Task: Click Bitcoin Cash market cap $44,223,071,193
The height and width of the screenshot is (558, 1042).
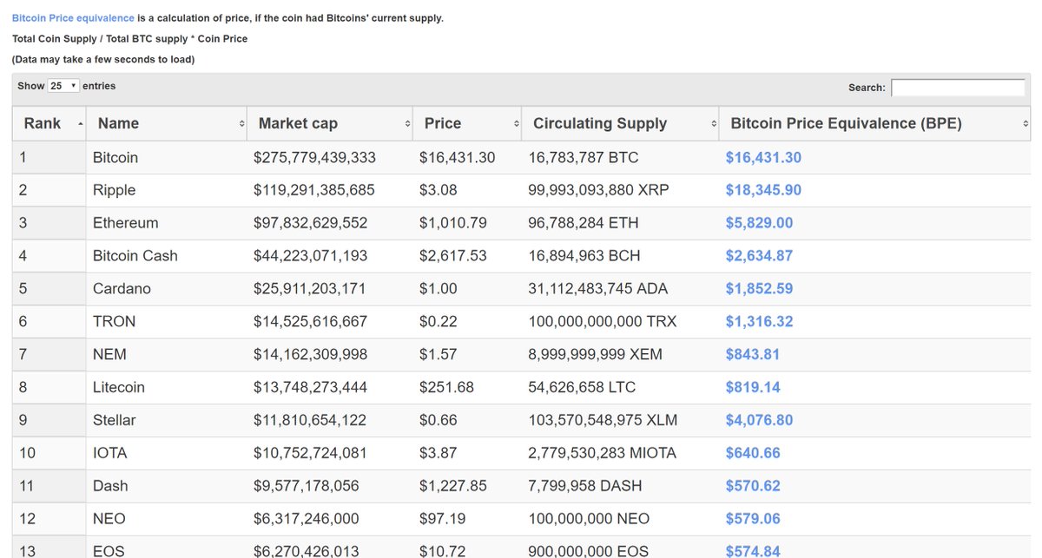Action: coord(310,256)
